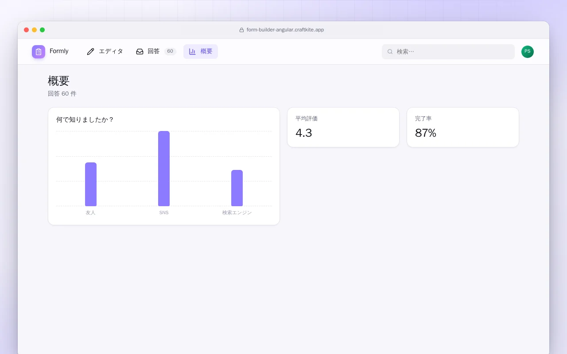Click the Formly clipboard logo icon

39,52
